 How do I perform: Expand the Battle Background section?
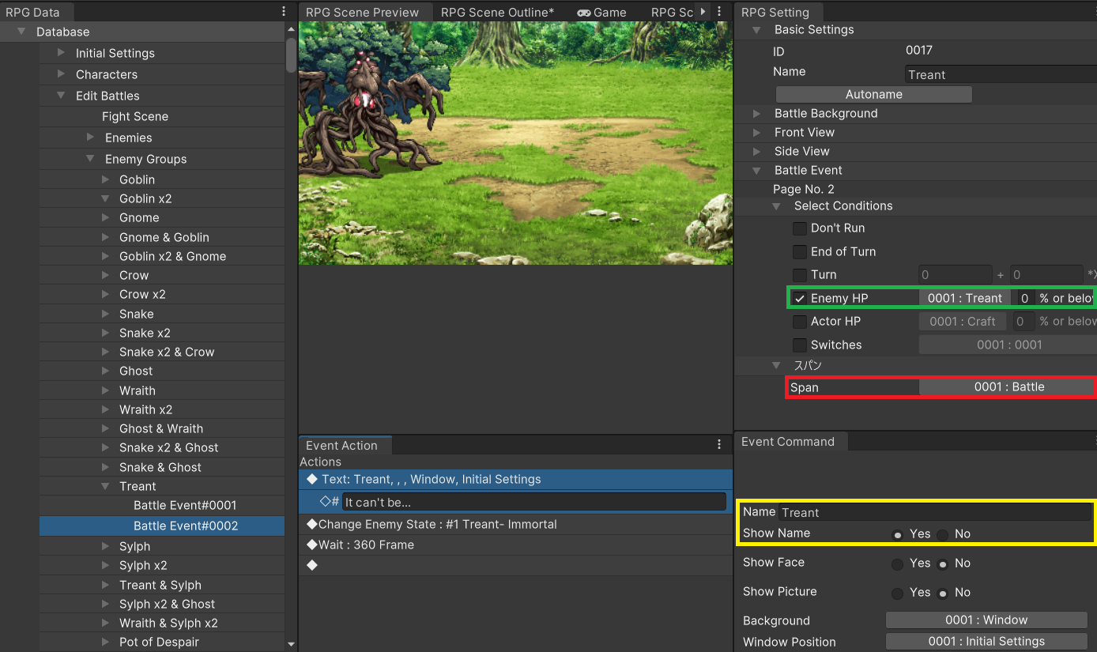pos(756,113)
